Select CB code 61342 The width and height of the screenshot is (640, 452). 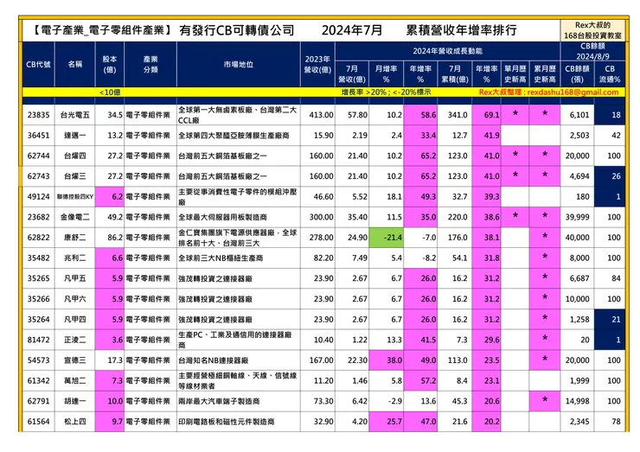38,380
